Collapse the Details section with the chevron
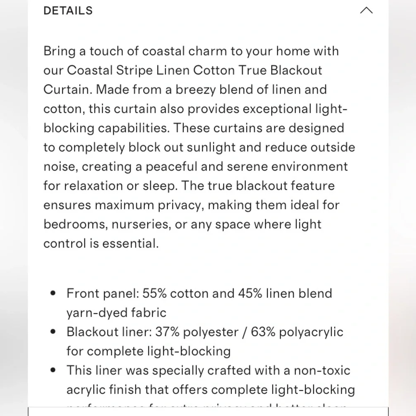The width and height of the screenshot is (416, 416). pyautogui.click(x=366, y=11)
